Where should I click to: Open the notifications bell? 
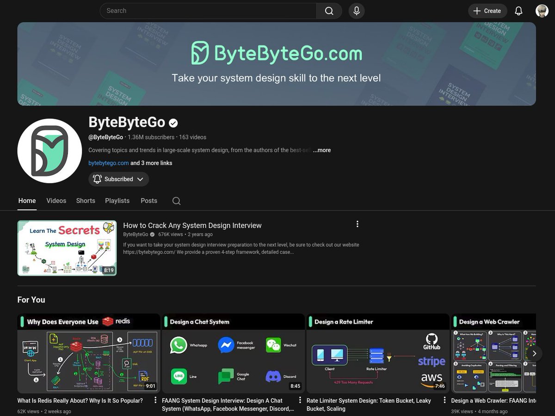(518, 11)
